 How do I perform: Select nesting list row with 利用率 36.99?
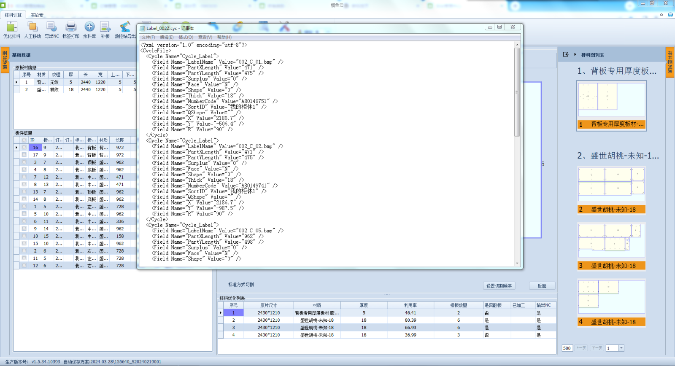point(387,335)
